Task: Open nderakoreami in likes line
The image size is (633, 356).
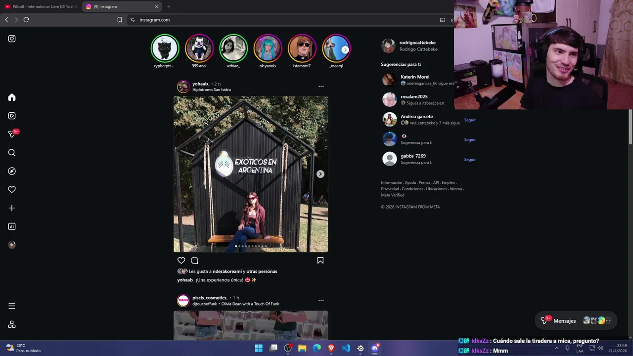Action: pyautogui.click(x=227, y=271)
